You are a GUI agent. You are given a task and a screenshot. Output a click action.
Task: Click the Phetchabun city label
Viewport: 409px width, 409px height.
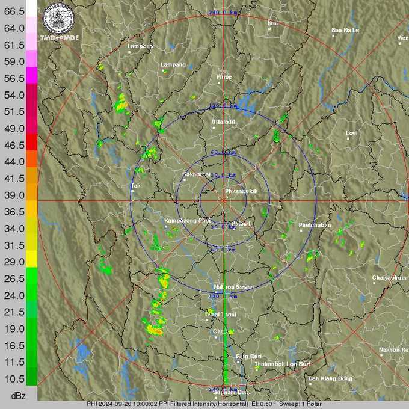315,225
